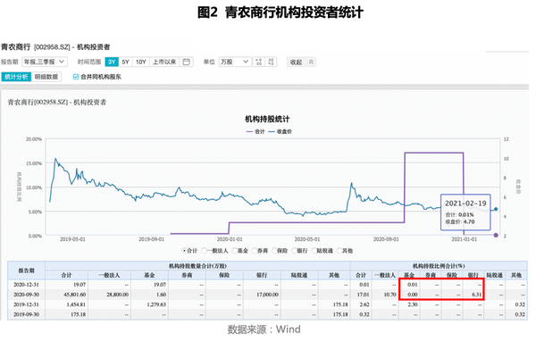Select the 10Y time range button
536x341 pixels.
(141, 62)
